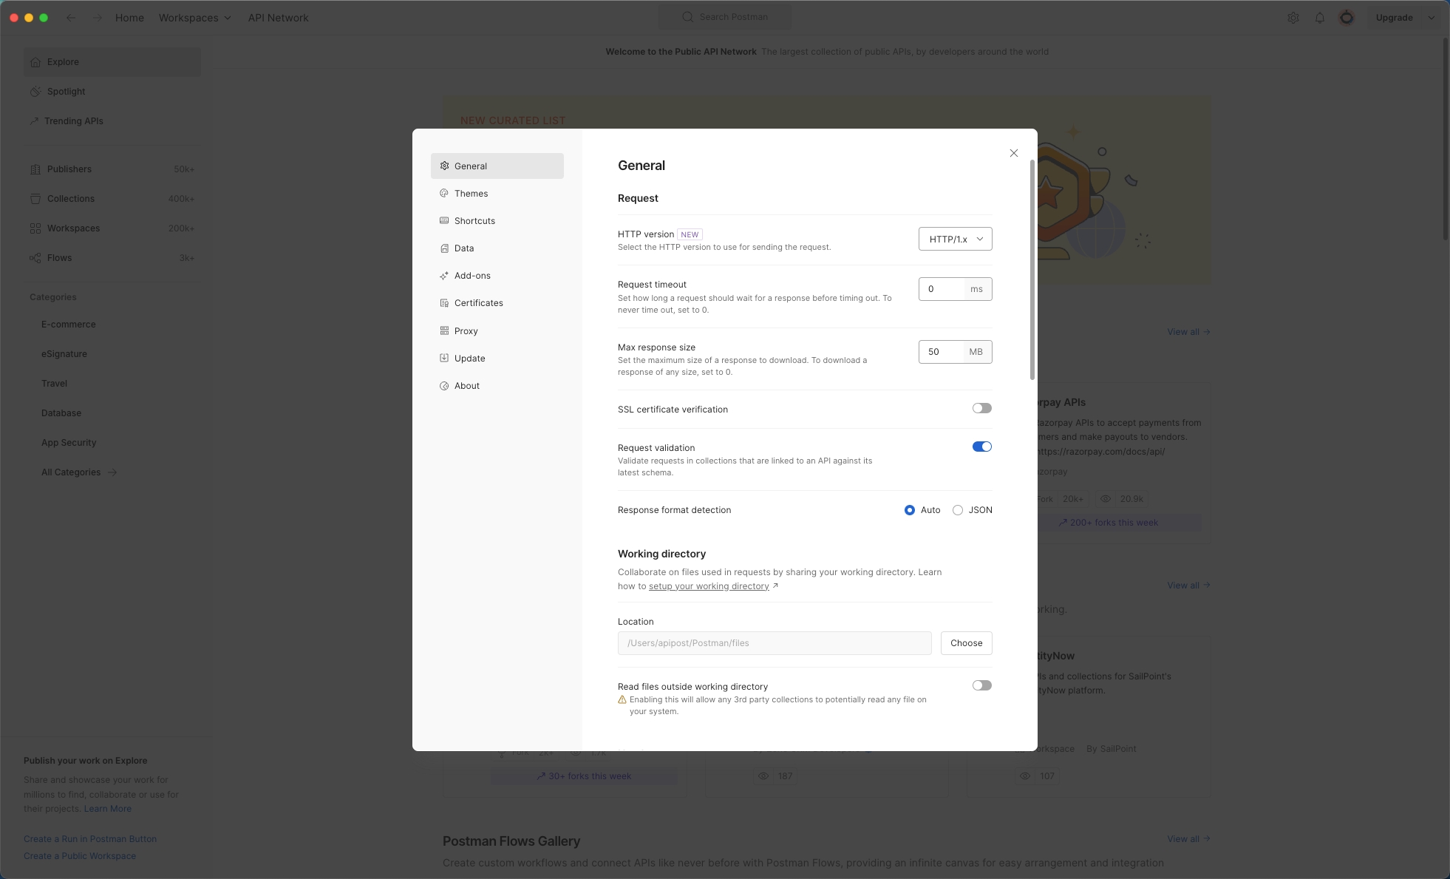Viewport: 1450px width, 879px height.
Task: Open Certificates settings section
Action: [x=497, y=303]
